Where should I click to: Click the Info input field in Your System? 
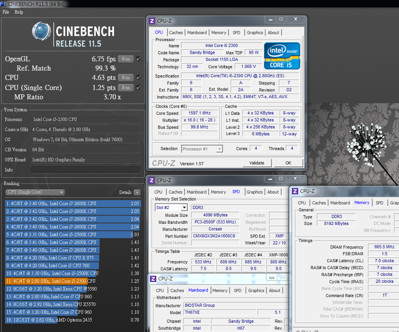tap(85, 170)
